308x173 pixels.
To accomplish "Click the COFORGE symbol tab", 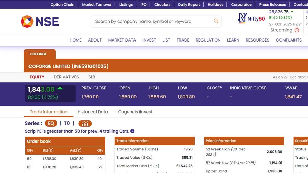I will (38, 54).
